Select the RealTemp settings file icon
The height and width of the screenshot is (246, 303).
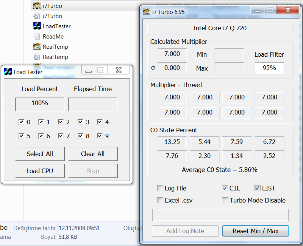(x=36, y=57)
